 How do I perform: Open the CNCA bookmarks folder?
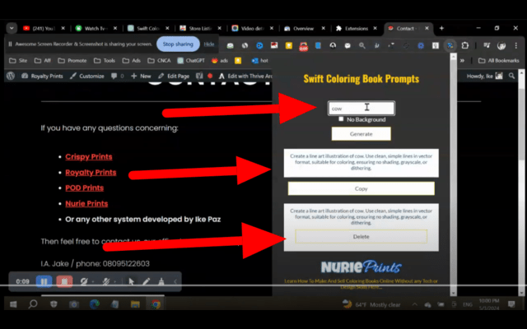coord(159,60)
